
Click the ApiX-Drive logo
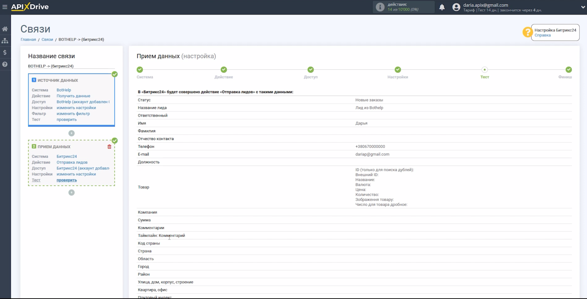coord(30,6)
